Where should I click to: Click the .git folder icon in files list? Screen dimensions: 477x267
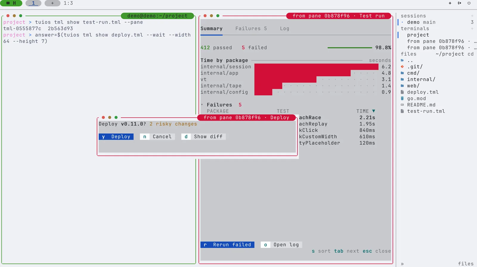(x=402, y=67)
